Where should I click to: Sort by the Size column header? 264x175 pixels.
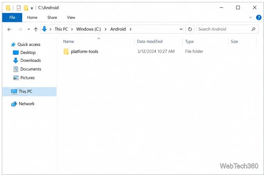coord(234,41)
